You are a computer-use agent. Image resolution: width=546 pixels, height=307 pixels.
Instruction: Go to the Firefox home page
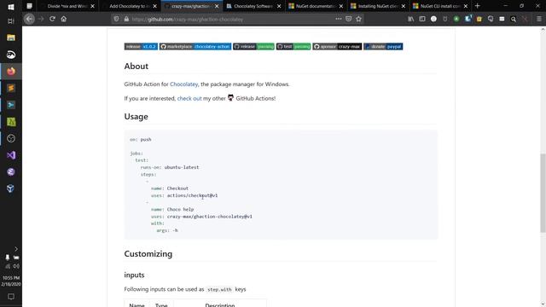64,19
